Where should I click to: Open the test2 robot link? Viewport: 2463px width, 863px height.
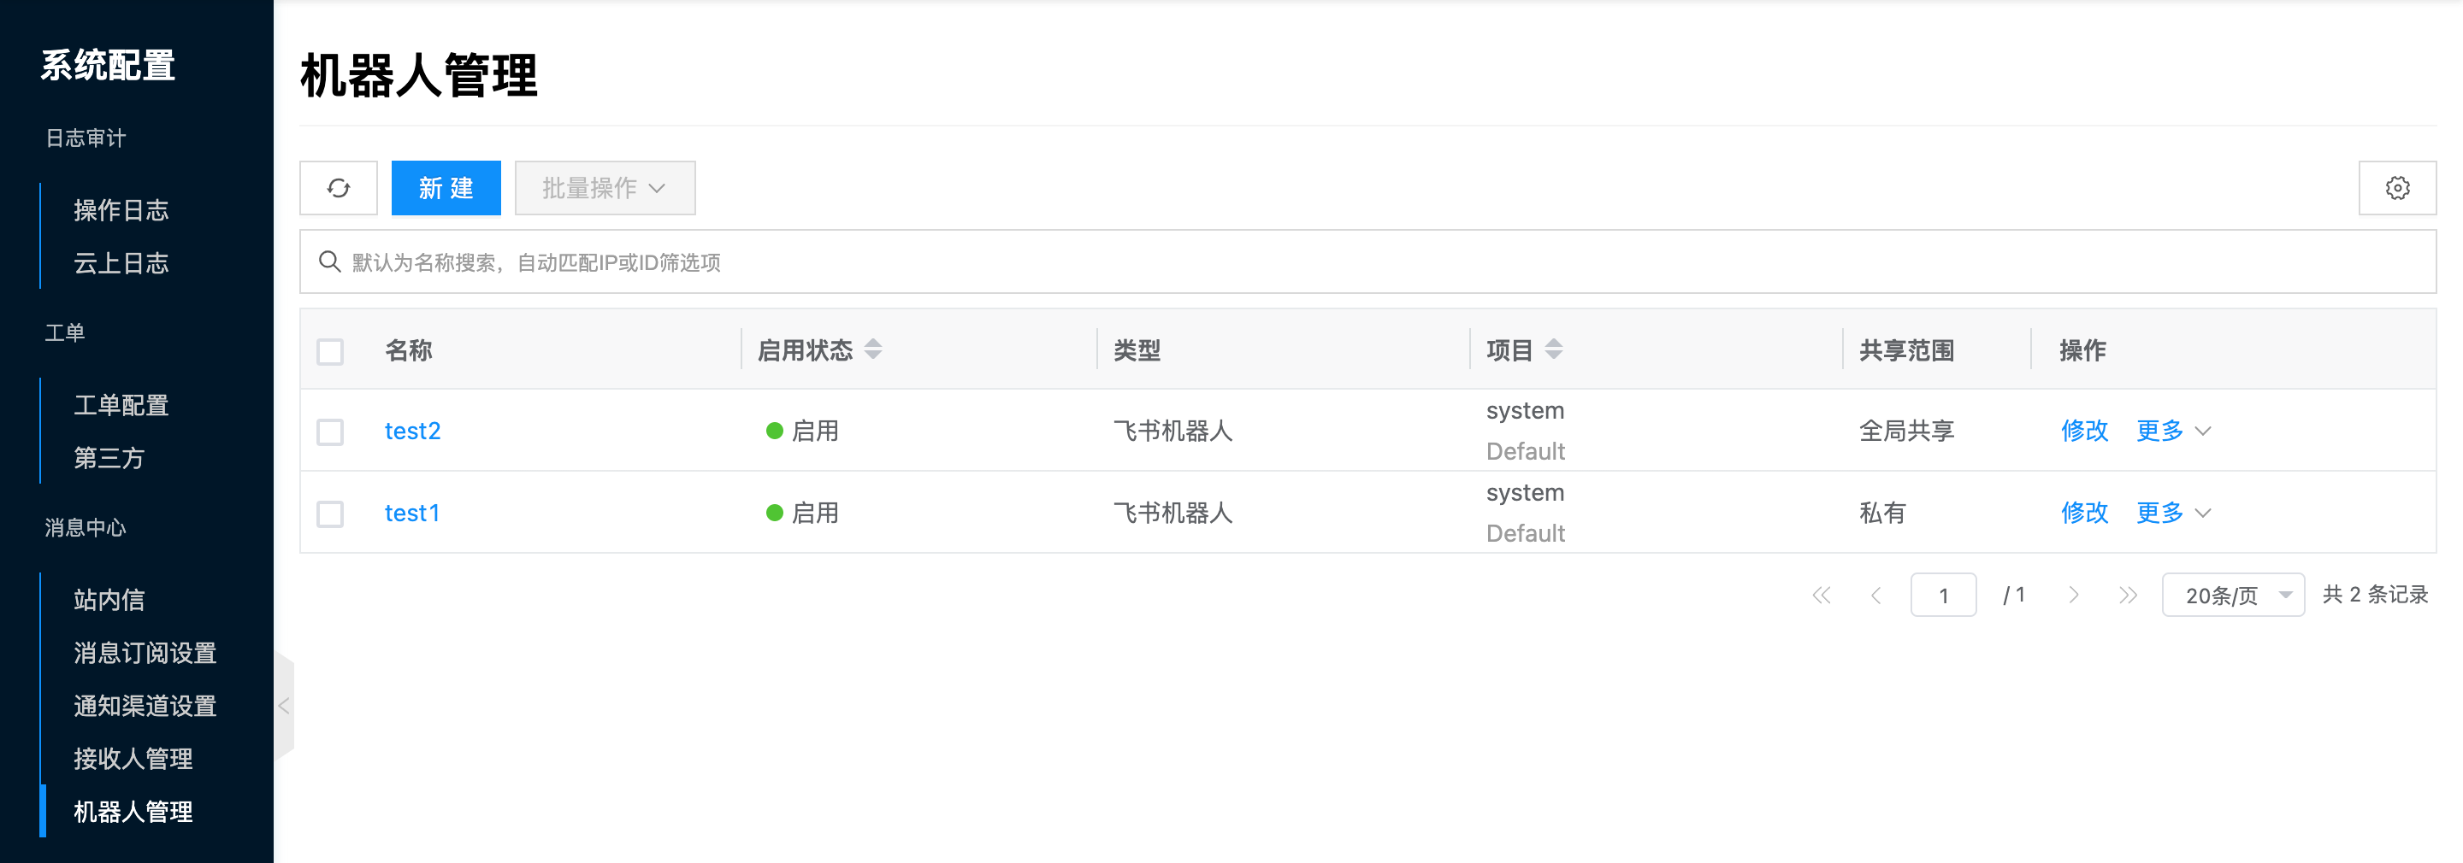click(x=412, y=431)
